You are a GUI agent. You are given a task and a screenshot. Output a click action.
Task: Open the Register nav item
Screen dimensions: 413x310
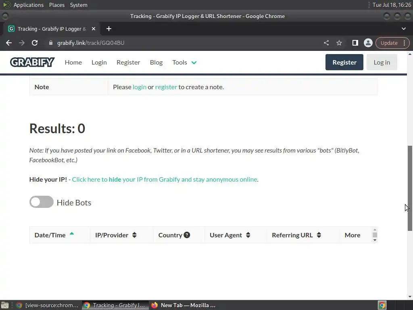pos(128,63)
